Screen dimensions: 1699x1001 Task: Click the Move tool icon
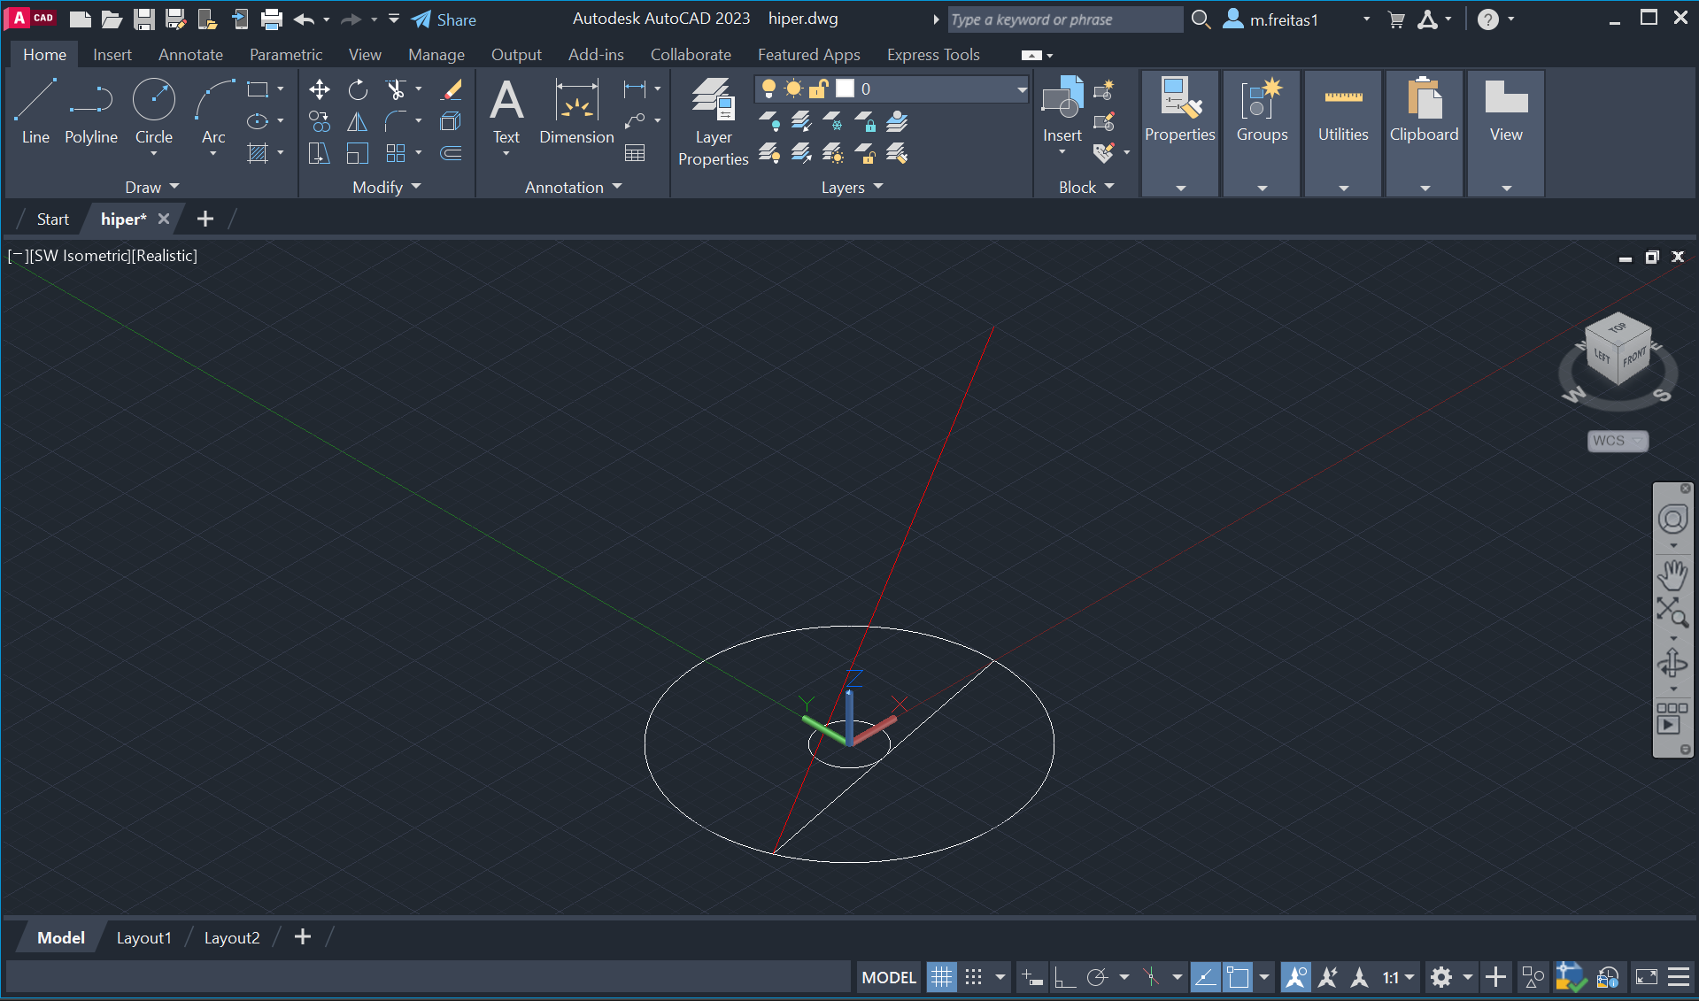(319, 89)
